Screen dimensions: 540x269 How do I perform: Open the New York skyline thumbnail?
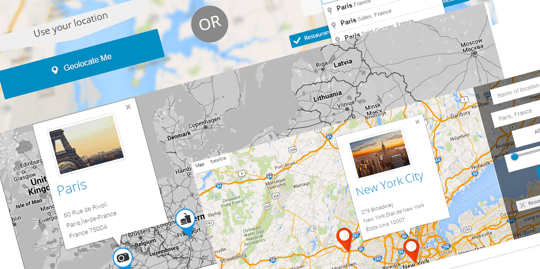380,154
